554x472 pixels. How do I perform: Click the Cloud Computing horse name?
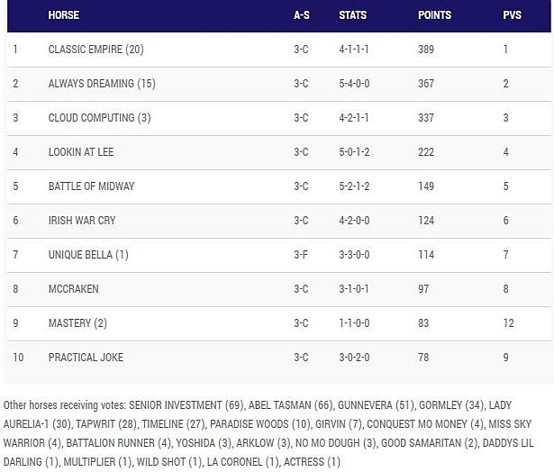99,118
